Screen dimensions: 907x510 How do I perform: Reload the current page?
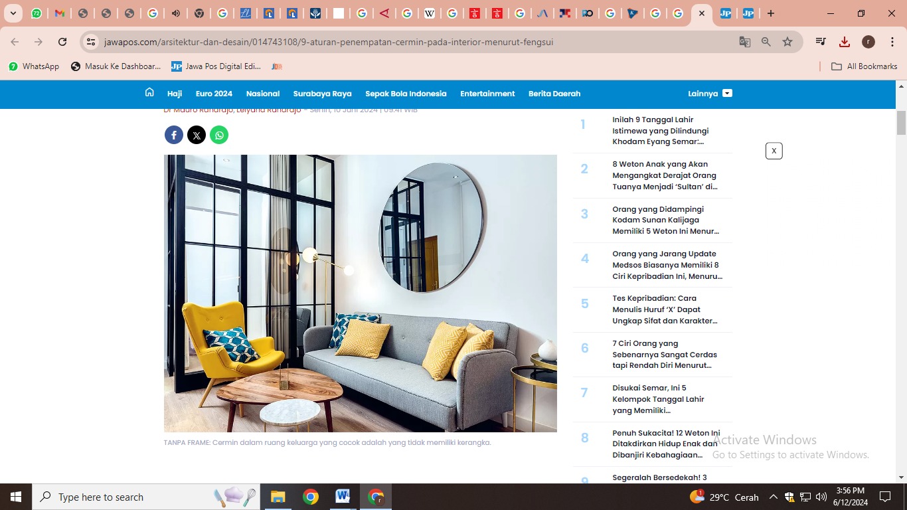pyautogui.click(x=62, y=42)
